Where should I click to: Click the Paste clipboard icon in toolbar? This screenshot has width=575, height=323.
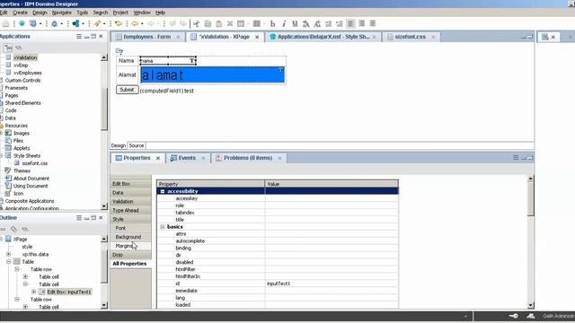[218, 24]
